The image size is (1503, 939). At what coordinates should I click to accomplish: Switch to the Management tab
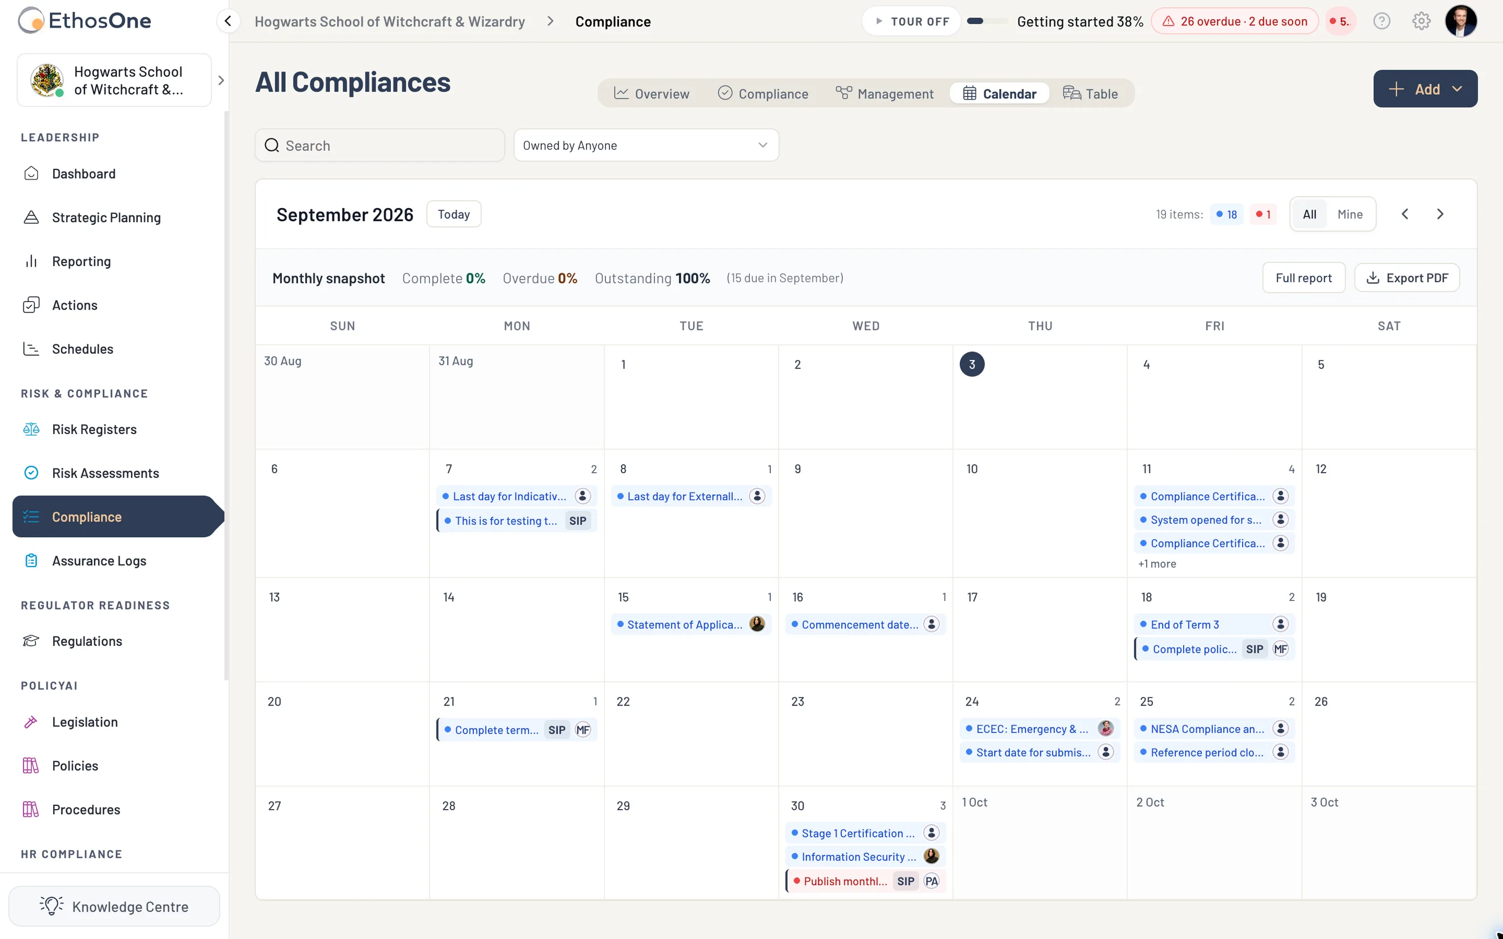(x=885, y=94)
